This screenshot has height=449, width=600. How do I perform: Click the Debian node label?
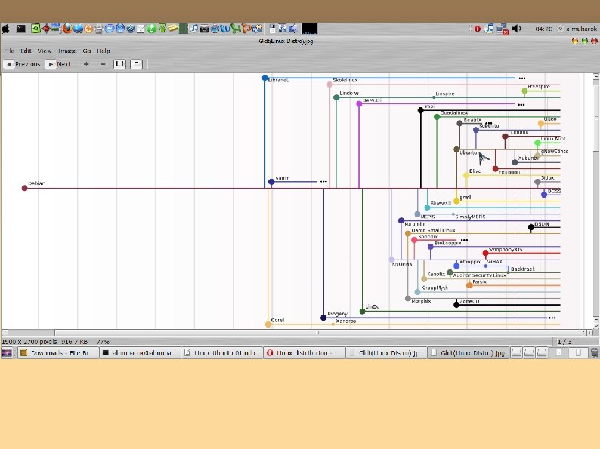pos(37,183)
